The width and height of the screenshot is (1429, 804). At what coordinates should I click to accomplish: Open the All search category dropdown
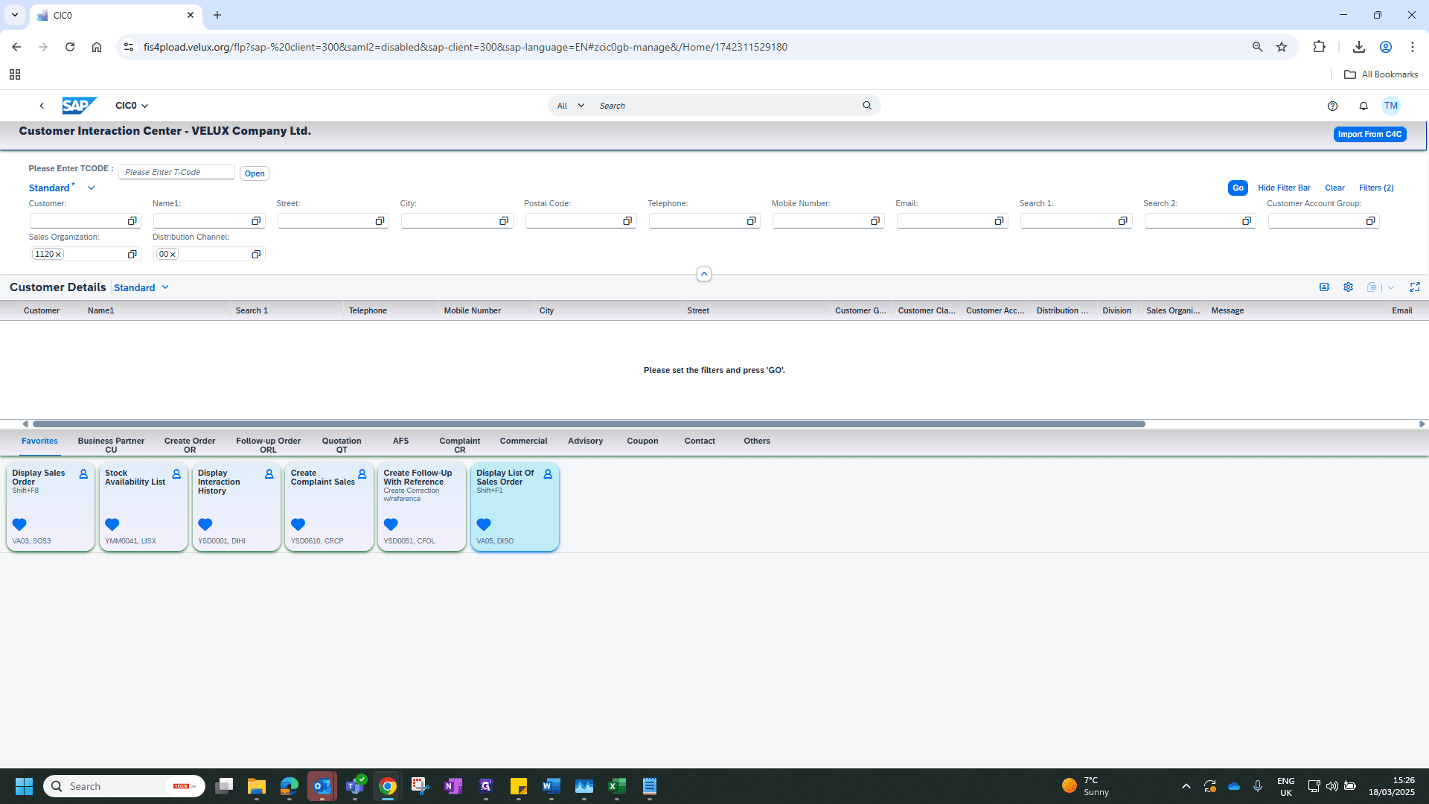point(571,106)
